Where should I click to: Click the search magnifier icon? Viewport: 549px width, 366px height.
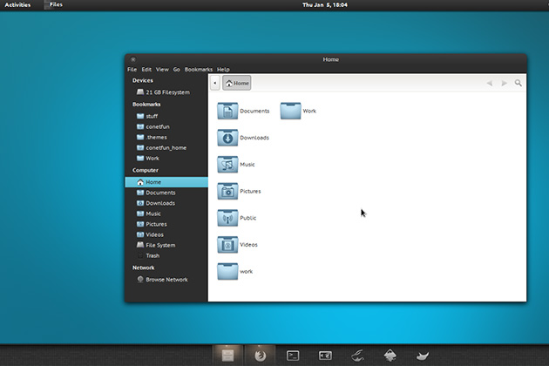518,83
